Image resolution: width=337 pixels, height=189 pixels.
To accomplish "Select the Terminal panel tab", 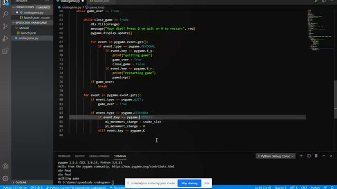I will coord(120,156).
